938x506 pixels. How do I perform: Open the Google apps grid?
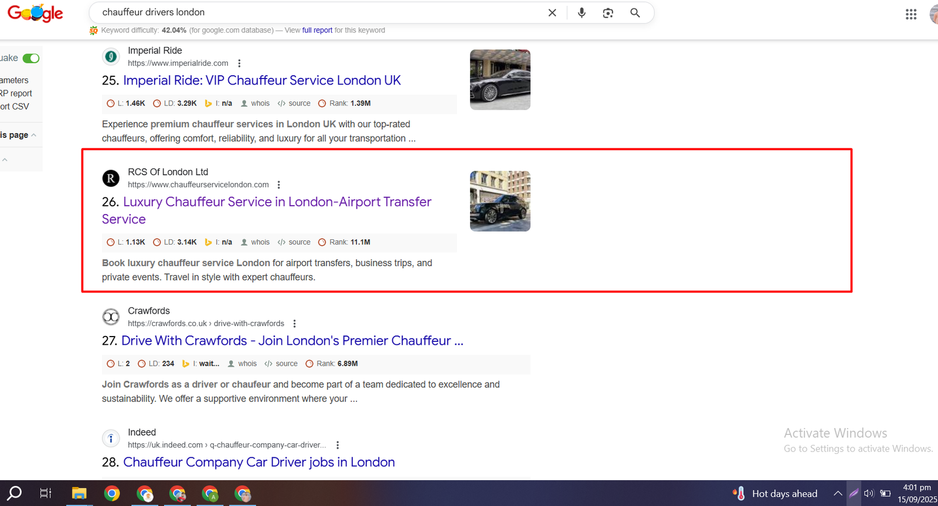(x=910, y=14)
